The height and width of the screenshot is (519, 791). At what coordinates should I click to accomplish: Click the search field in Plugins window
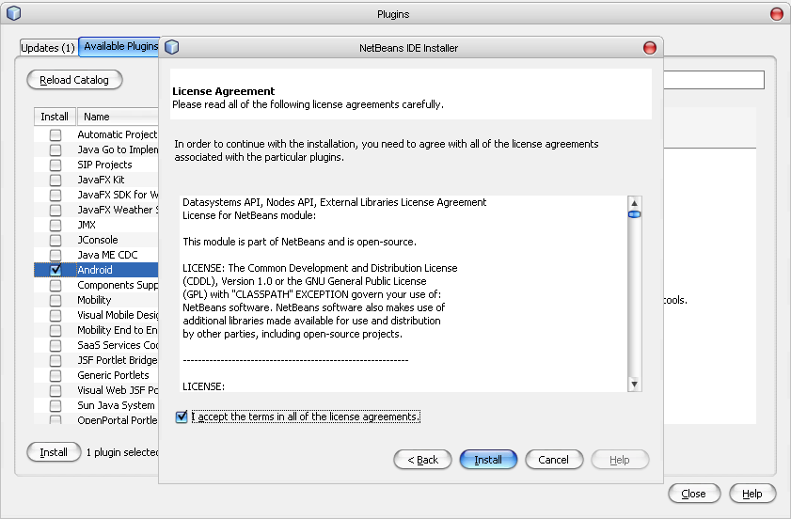714,81
